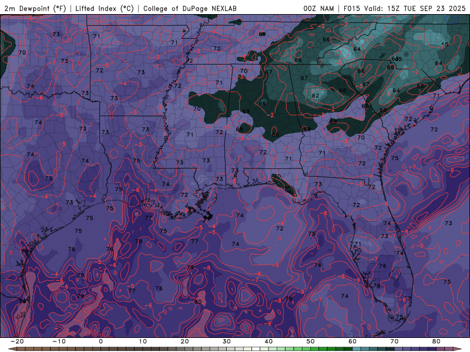470x352 pixels.
Task: Click the 60 label on the color scale
Action: click(x=352, y=341)
